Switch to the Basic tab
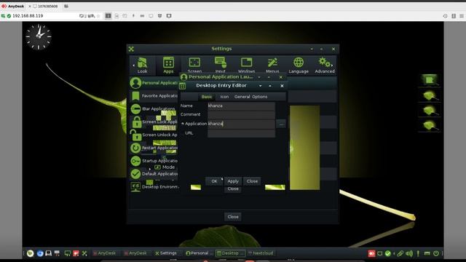This screenshot has height=262, width=466. point(207,97)
